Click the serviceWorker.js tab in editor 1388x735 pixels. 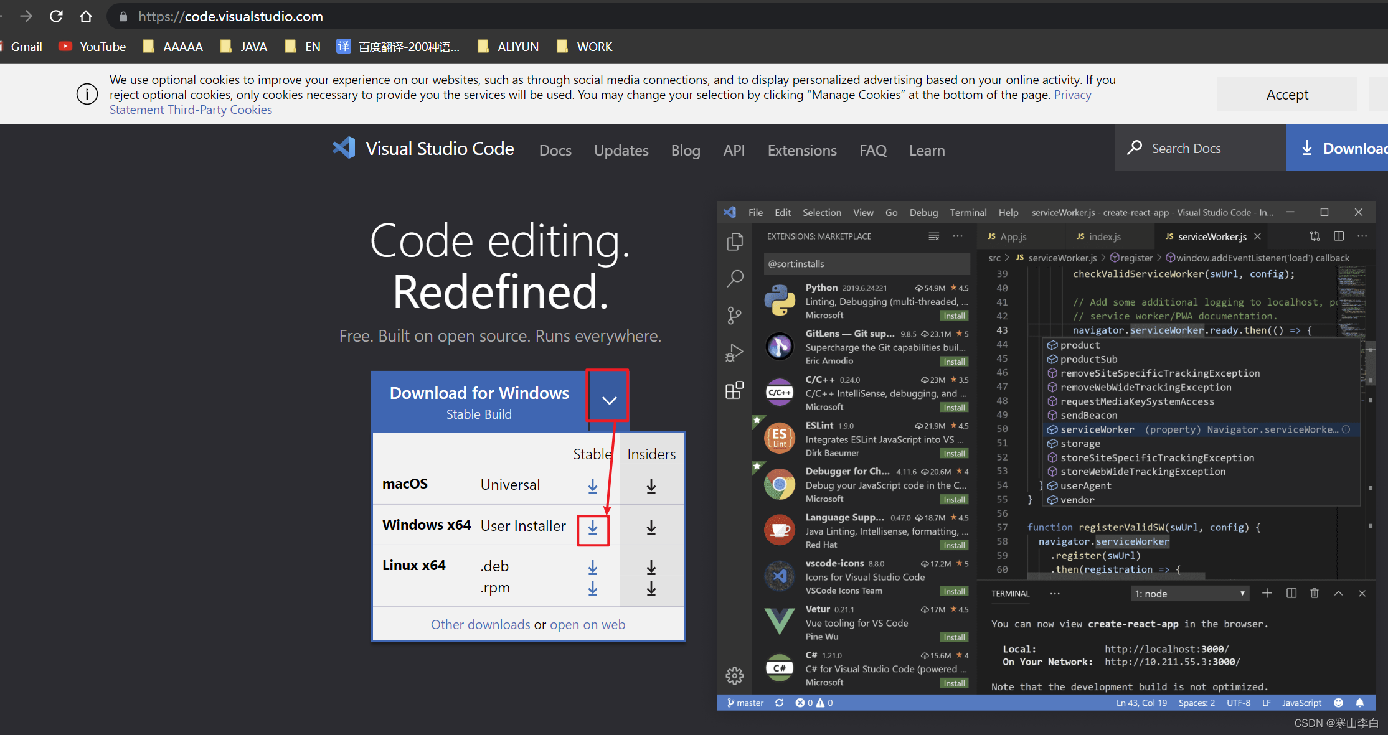(1212, 236)
